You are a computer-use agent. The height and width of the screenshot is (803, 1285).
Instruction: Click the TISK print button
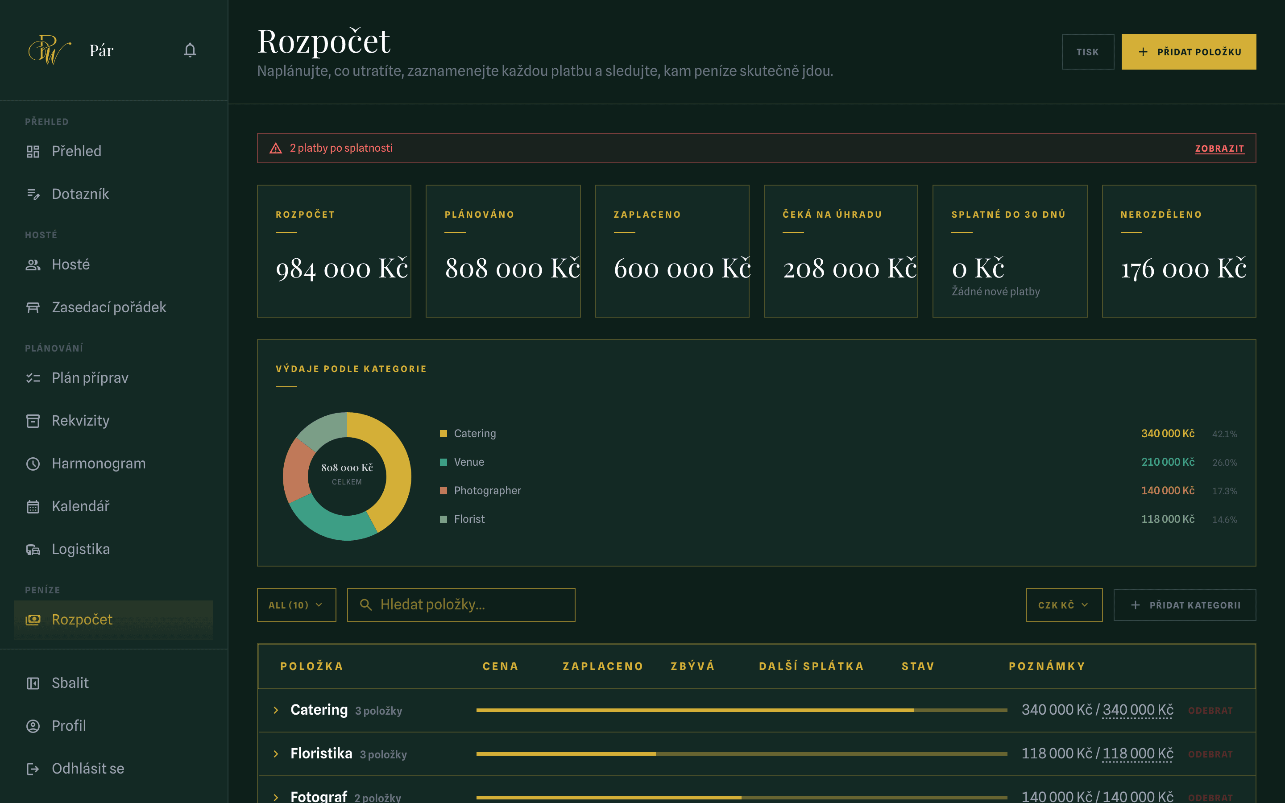click(x=1087, y=52)
